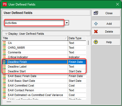Click the Help button label
The width and height of the screenshot is (122, 106).
[109, 42]
